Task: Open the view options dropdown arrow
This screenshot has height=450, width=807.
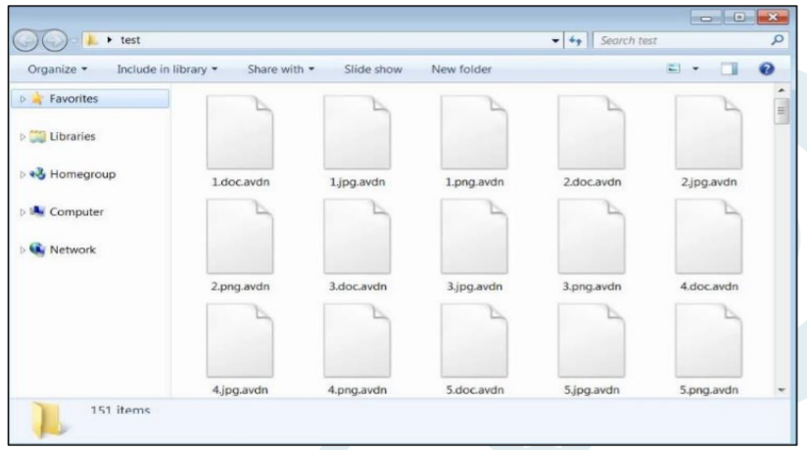Action: [x=695, y=68]
